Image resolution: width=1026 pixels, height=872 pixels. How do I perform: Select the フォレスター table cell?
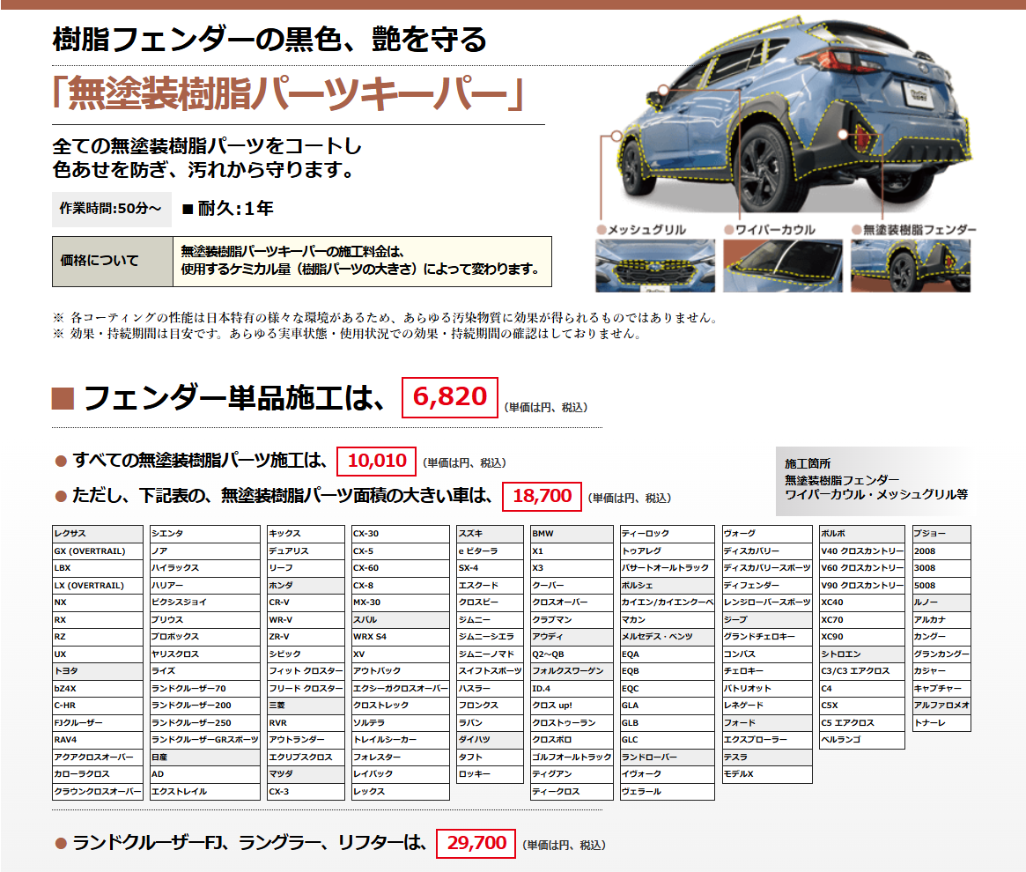click(401, 757)
